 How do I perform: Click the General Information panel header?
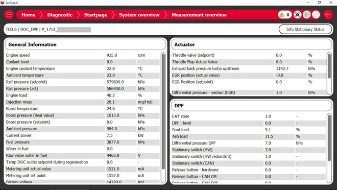(x=85, y=44)
